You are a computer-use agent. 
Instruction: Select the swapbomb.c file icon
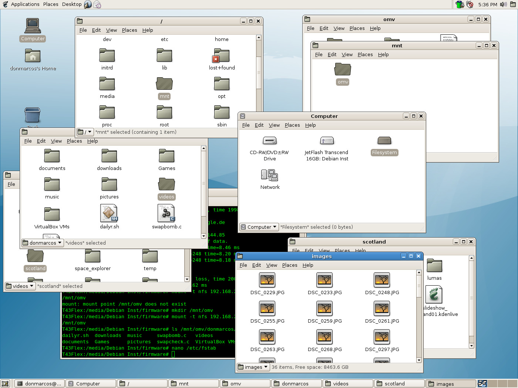click(166, 213)
